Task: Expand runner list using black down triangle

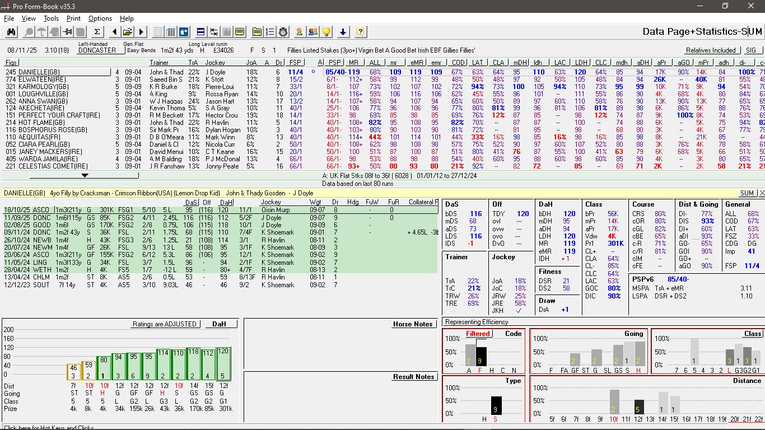Action: coord(85,175)
